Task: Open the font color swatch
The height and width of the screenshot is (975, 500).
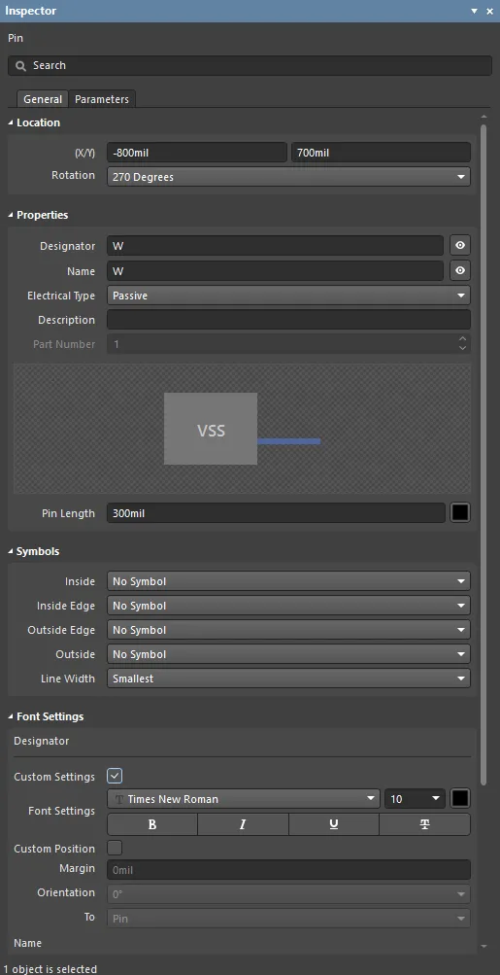Action: 459,798
